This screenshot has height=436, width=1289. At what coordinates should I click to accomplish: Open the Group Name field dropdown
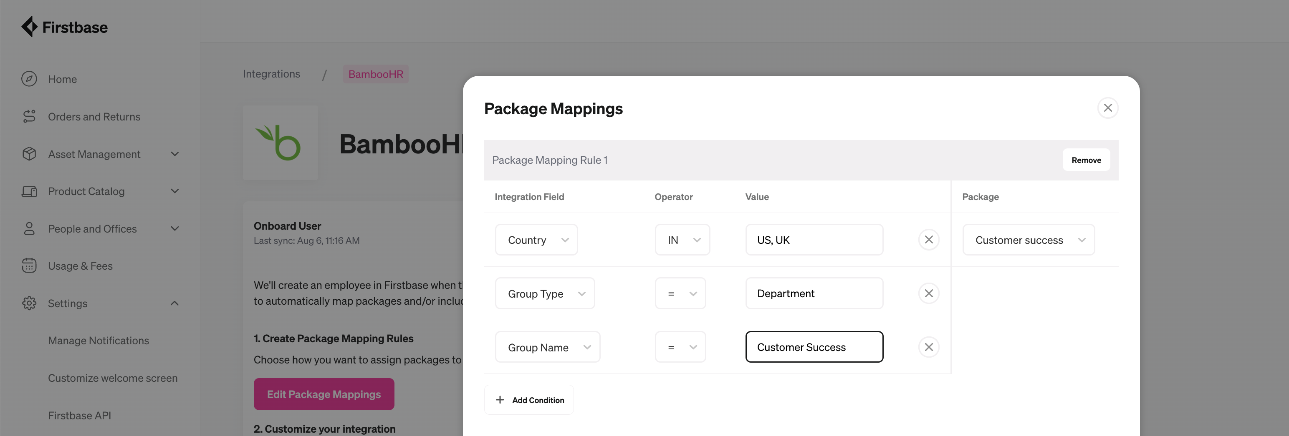(547, 347)
